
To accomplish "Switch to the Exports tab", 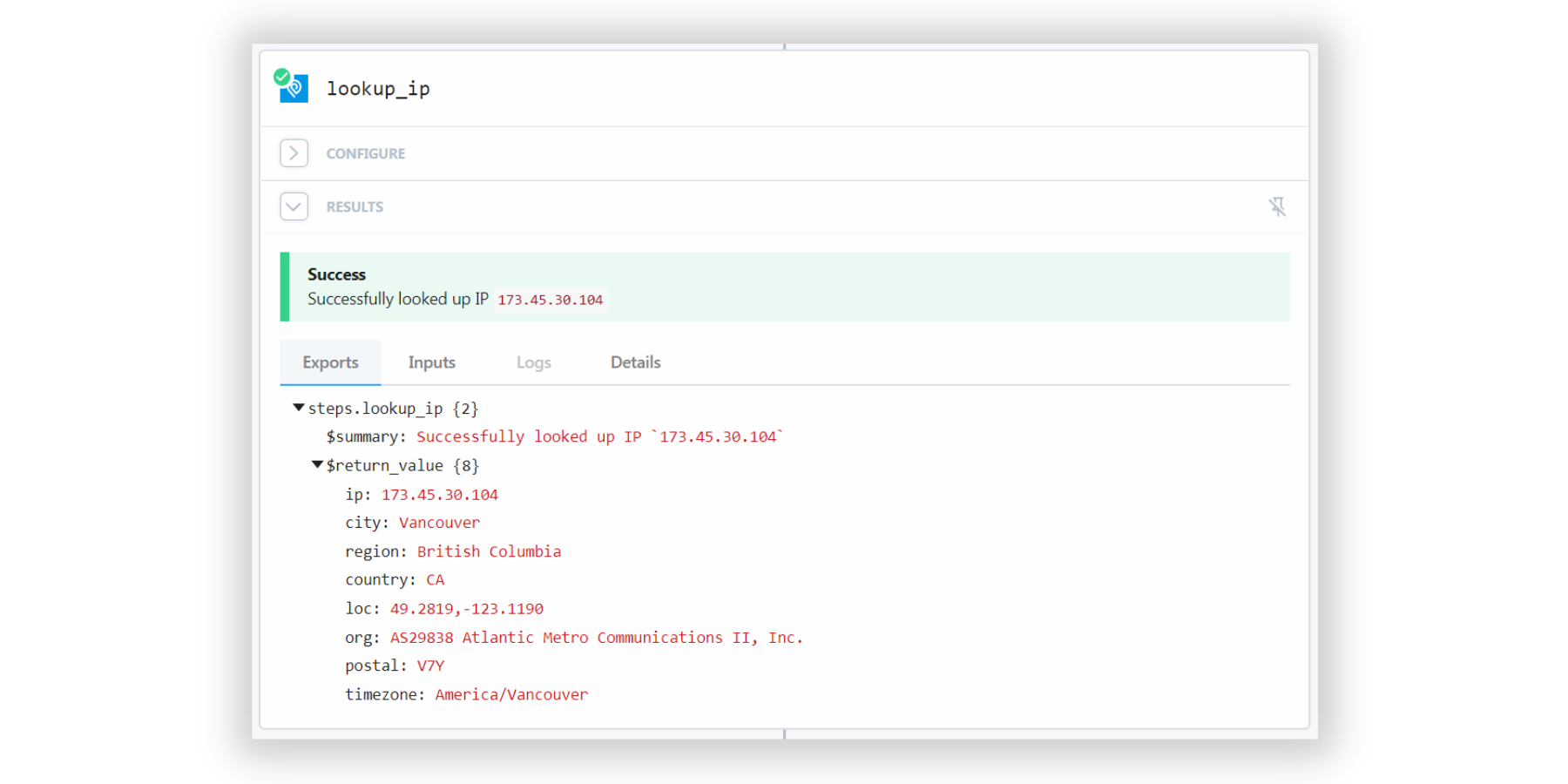I will pos(330,362).
